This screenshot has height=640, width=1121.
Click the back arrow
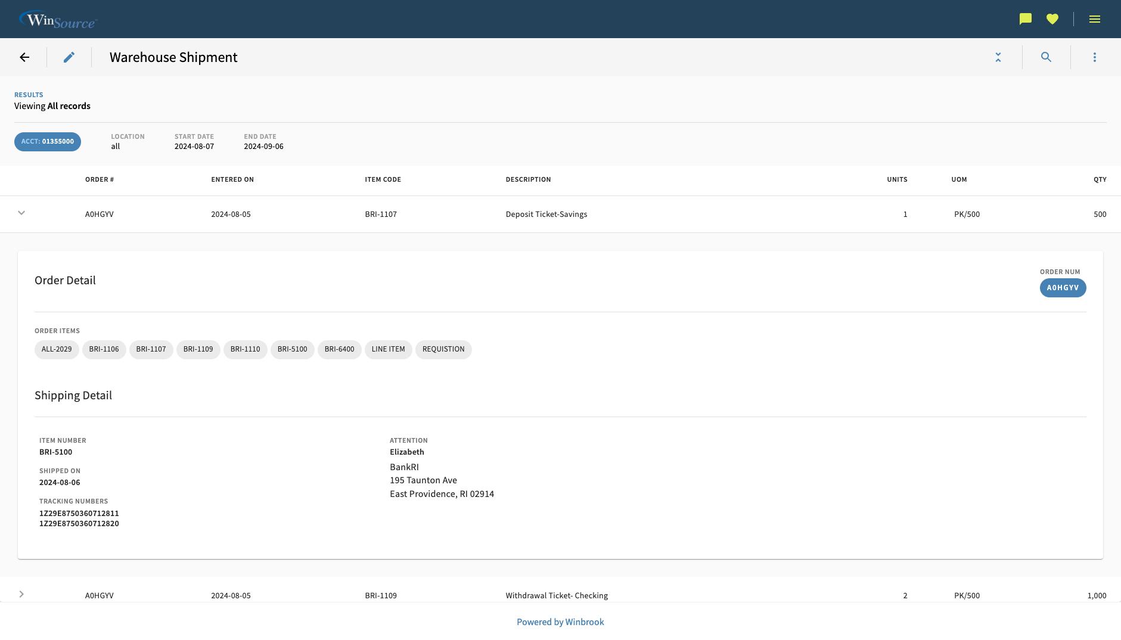[x=24, y=57]
